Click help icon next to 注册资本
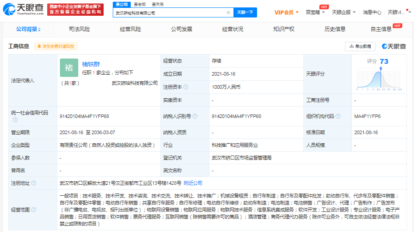Image resolution: width=414 pixels, height=232 pixels. (x=186, y=87)
